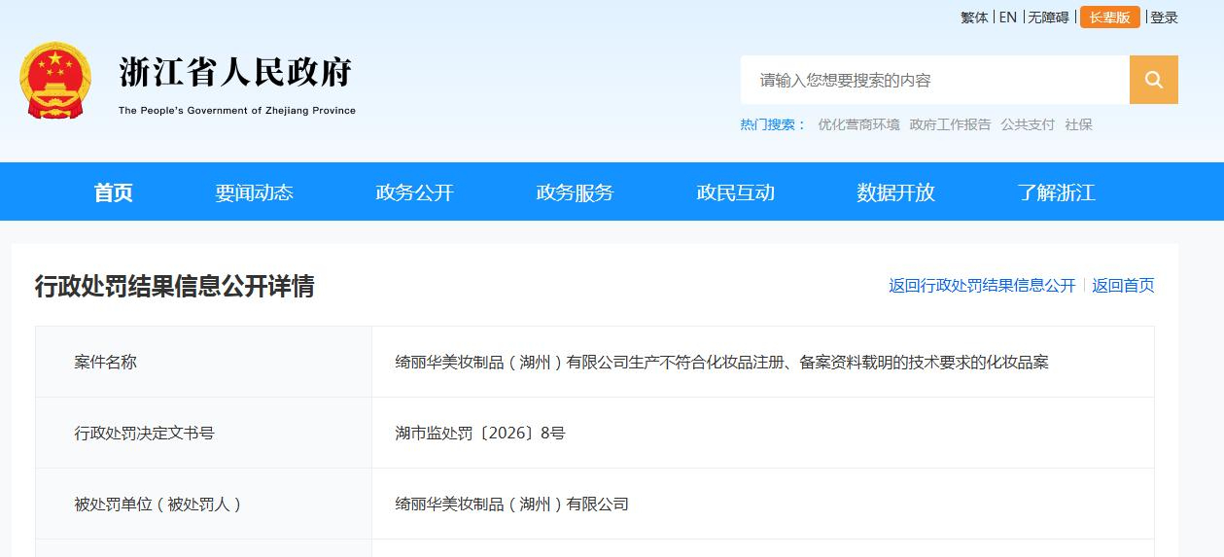Select the 行政处罚决定文书号 label cell
This screenshot has width=1224, height=557.
point(203,433)
